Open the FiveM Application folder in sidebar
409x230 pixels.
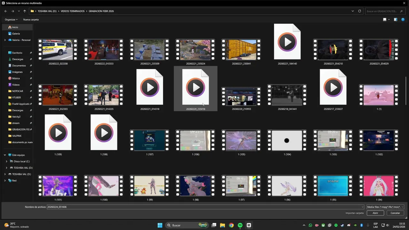pos(20,104)
